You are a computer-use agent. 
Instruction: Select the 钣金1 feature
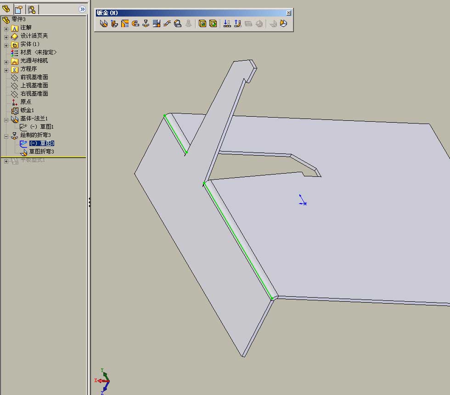pos(27,110)
